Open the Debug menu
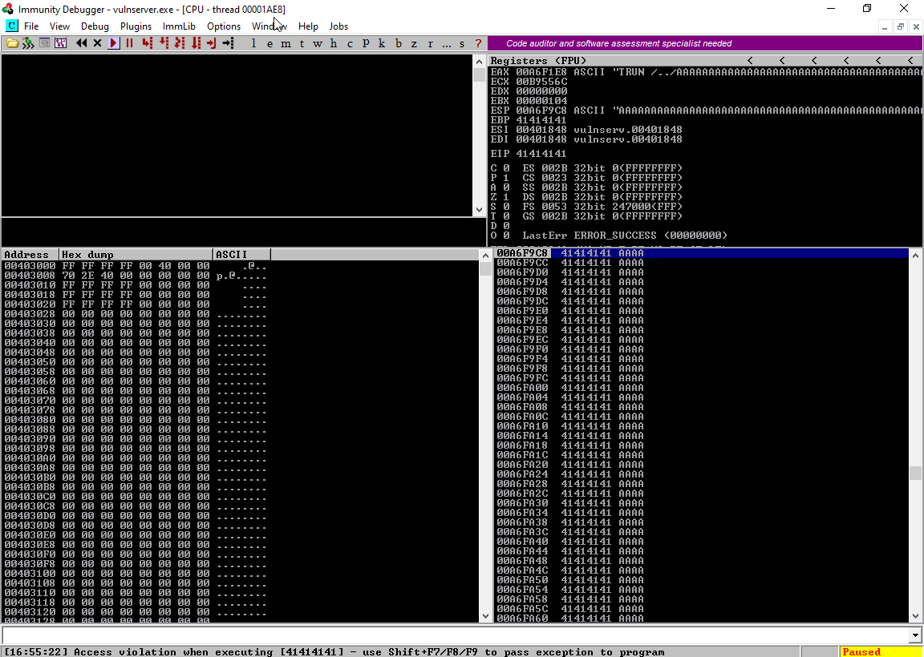Image resolution: width=924 pixels, height=657 pixels. tap(95, 26)
